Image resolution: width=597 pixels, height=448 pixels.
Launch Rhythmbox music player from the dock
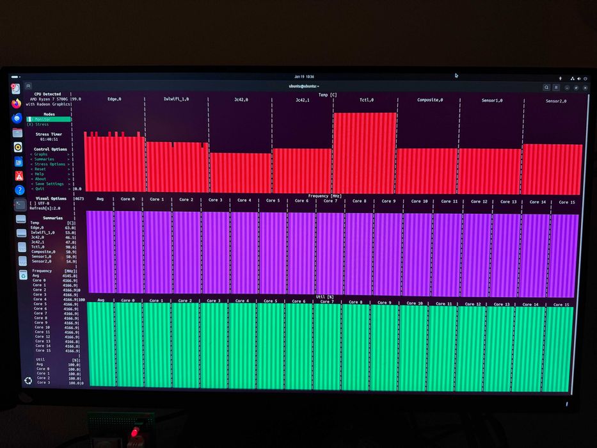coord(18,147)
